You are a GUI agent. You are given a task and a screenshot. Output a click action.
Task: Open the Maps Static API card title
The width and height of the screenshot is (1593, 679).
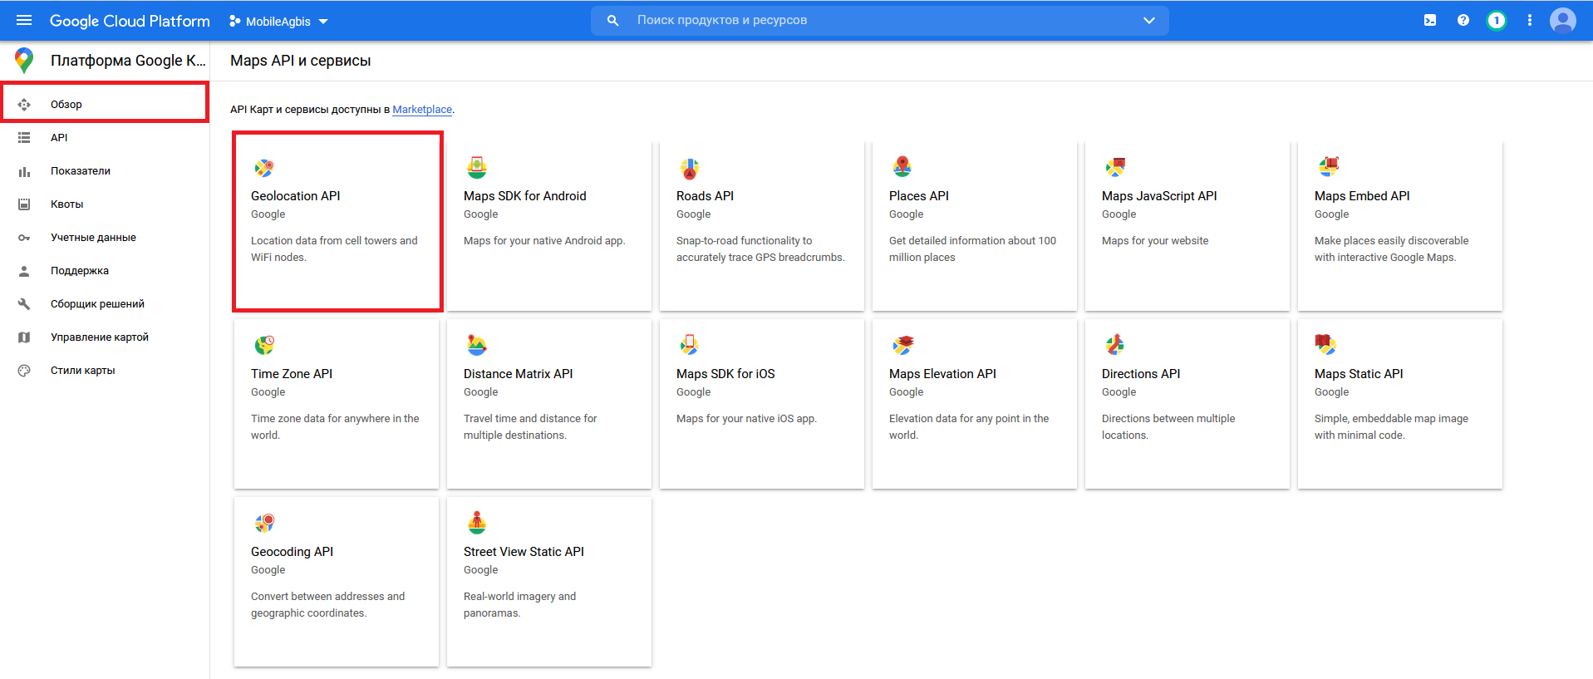click(x=1359, y=374)
